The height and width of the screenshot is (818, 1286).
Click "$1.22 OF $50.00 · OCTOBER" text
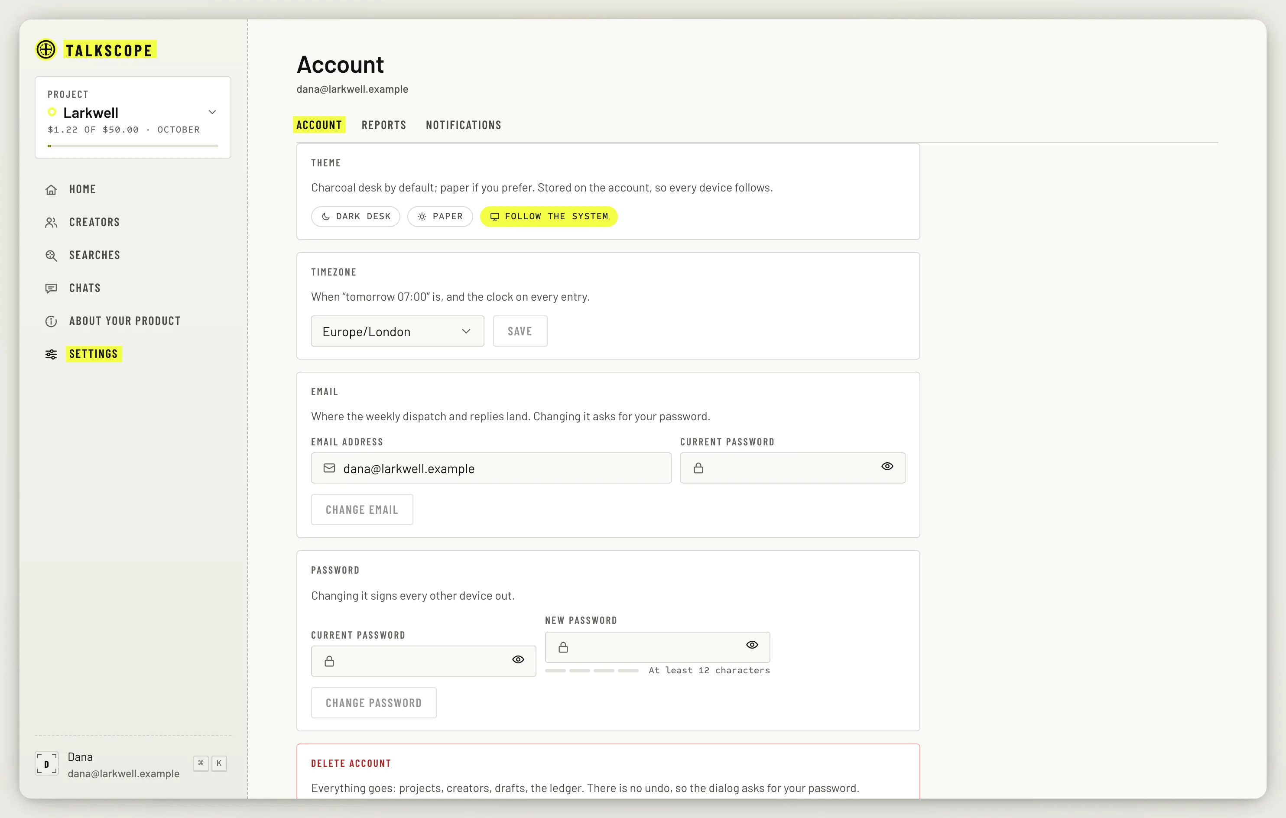click(124, 130)
